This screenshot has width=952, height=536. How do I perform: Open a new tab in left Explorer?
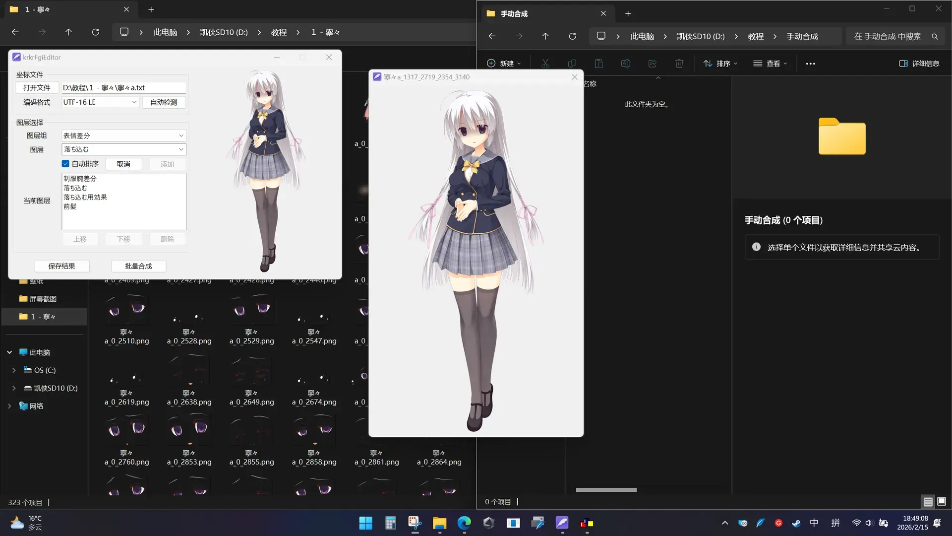[x=151, y=9]
